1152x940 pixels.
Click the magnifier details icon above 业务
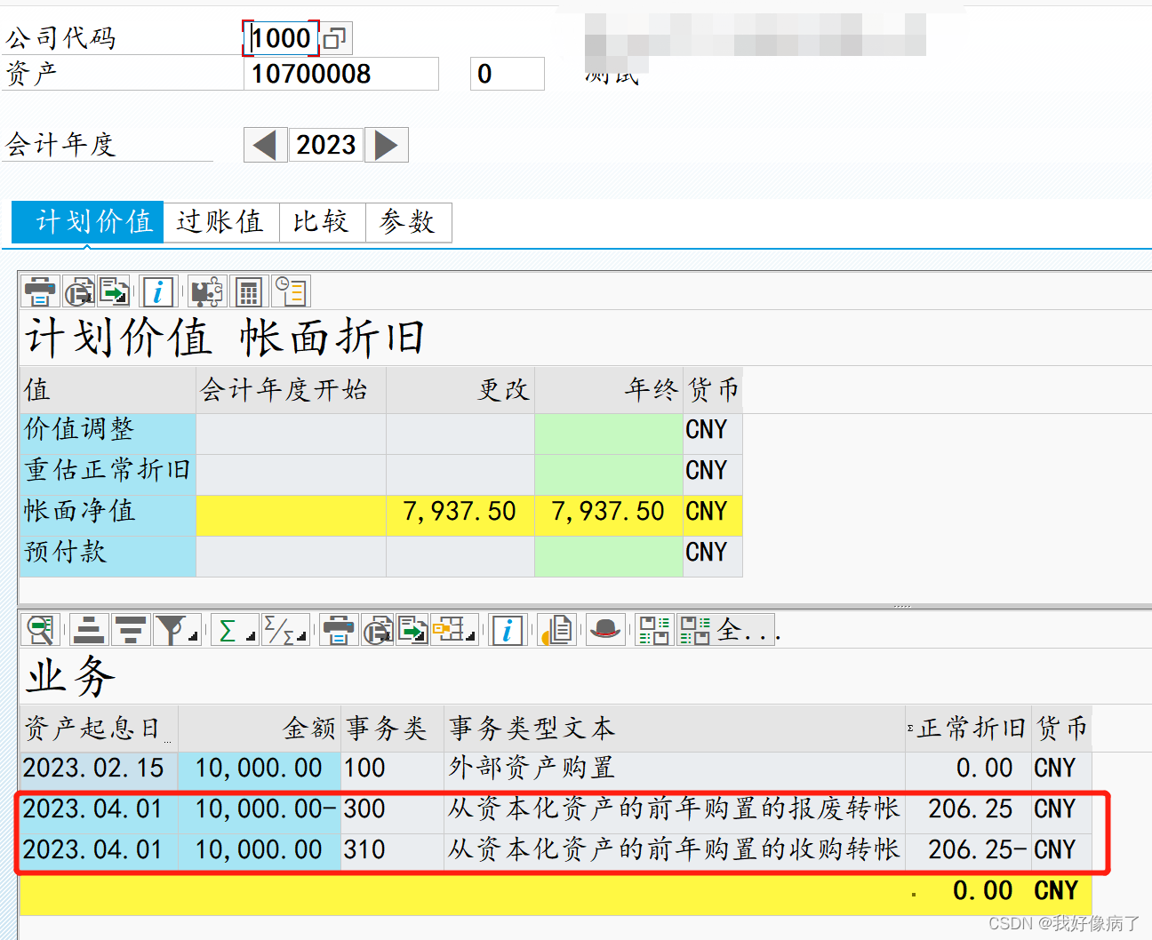(41, 630)
